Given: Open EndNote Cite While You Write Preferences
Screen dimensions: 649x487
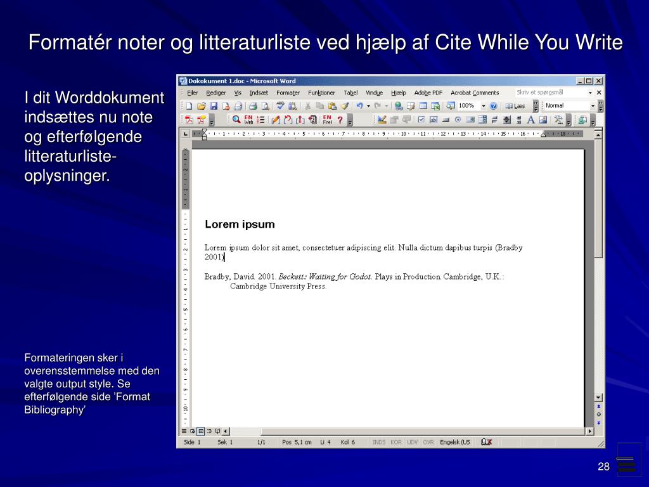Looking at the screenshot, I should [x=328, y=120].
